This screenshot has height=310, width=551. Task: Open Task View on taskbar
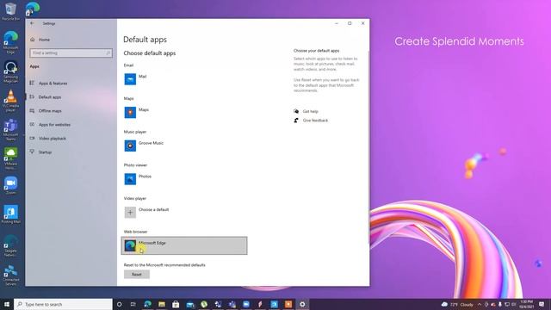click(133, 304)
